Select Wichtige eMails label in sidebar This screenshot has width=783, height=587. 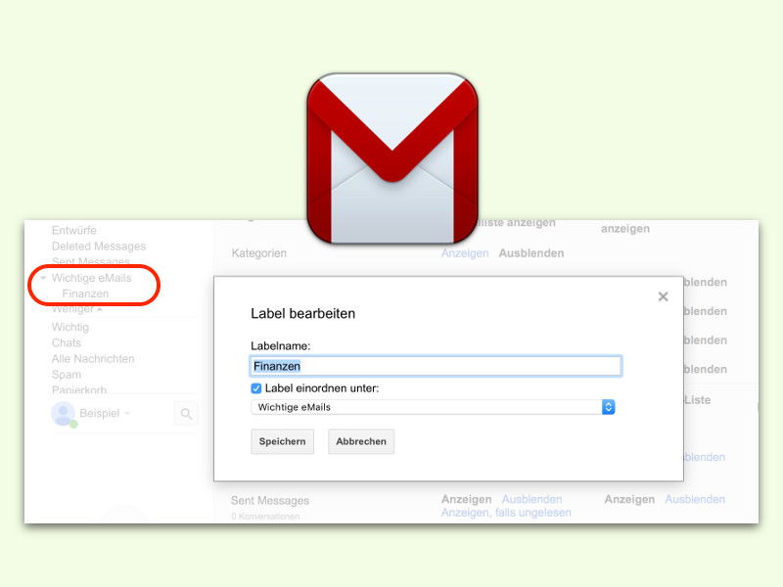91,278
